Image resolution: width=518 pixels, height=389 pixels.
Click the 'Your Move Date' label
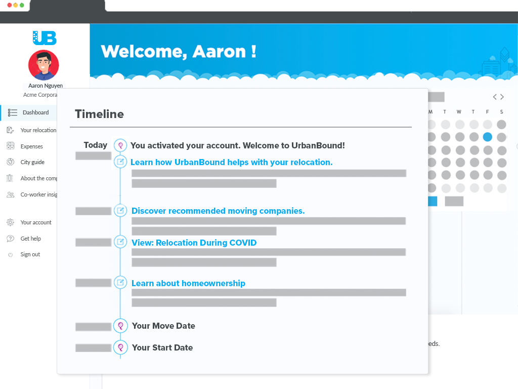[x=163, y=326]
